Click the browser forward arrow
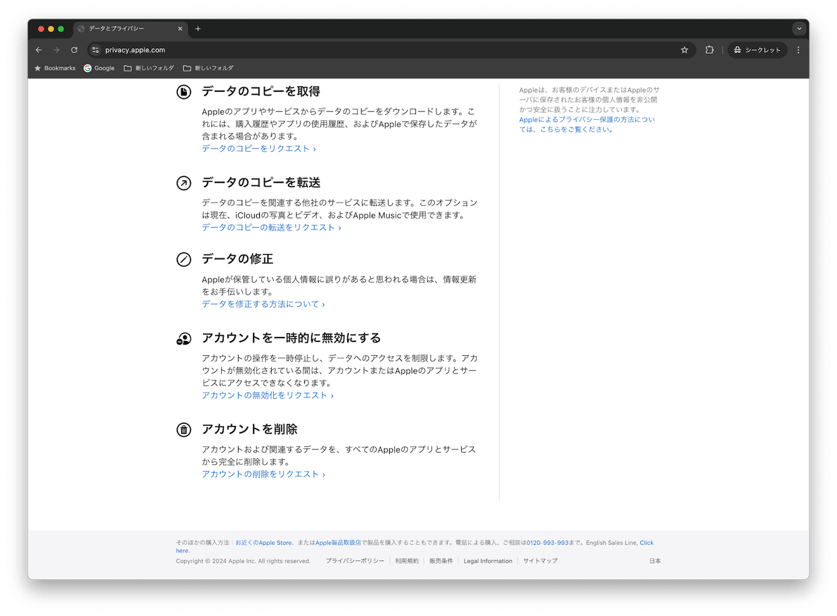The image size is (837, 616). (56, 50)
